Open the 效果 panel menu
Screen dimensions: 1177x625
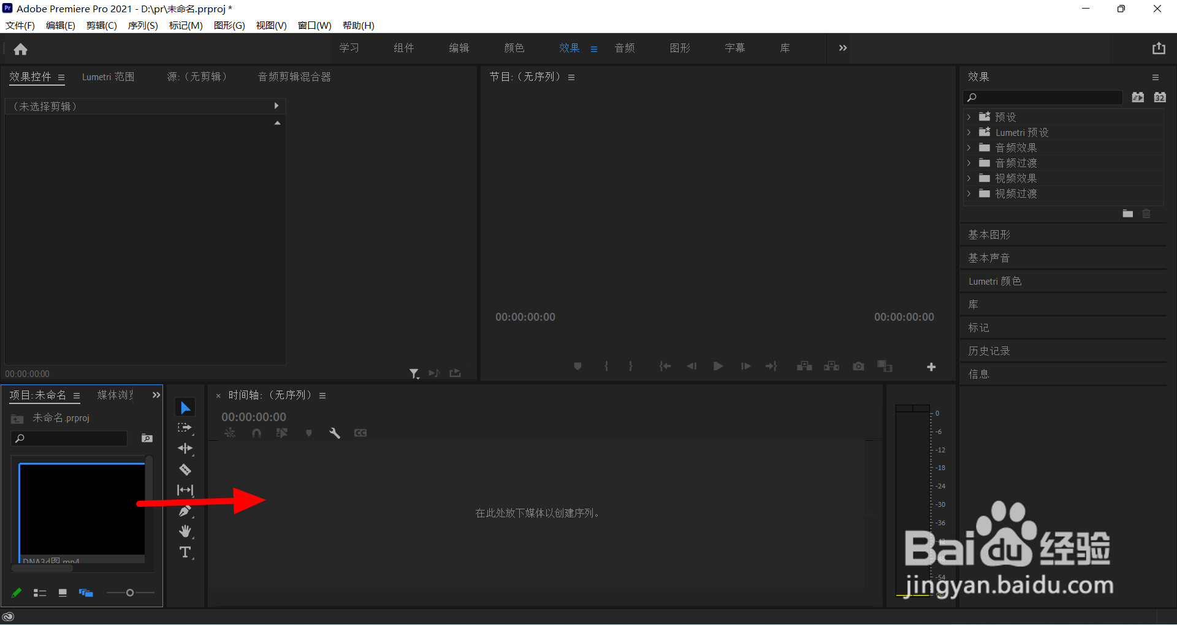(x=1156, y=77)
